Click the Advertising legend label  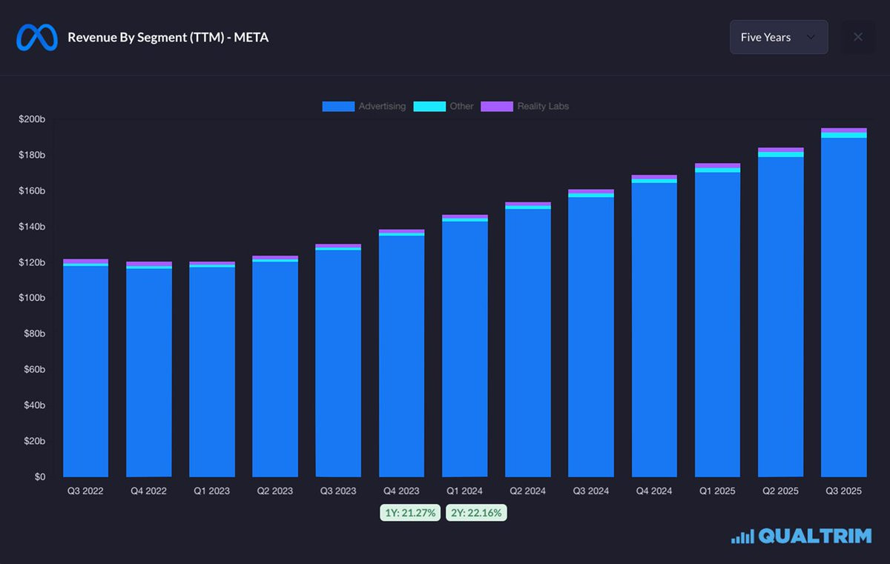(x=382, y=106)
